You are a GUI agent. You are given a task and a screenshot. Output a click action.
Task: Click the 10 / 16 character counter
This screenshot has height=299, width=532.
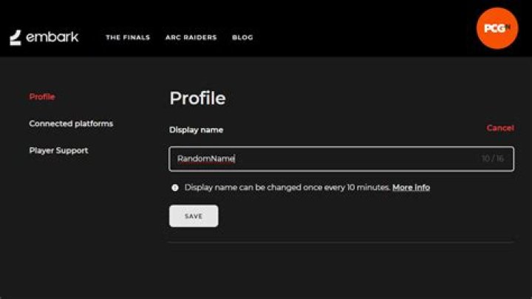[x=493, y=158]
